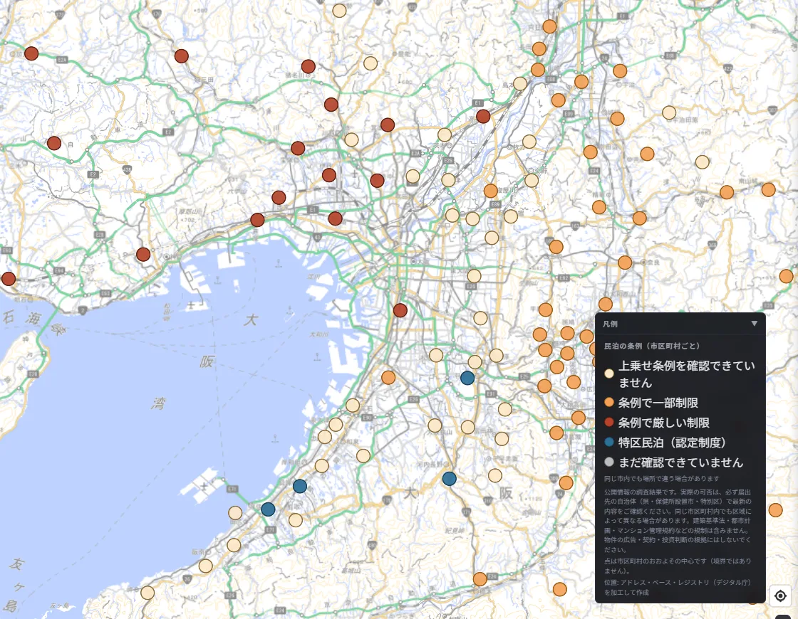The height and width of the screenshot is (619, 798).
Task: Click the cream 上乗せ条例を確認できていません legend swatch
Action: click(608, 374)
